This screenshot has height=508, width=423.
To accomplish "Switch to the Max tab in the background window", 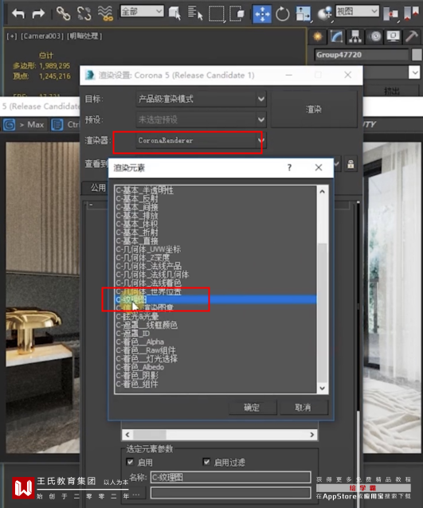I will [x=31, y=124].
